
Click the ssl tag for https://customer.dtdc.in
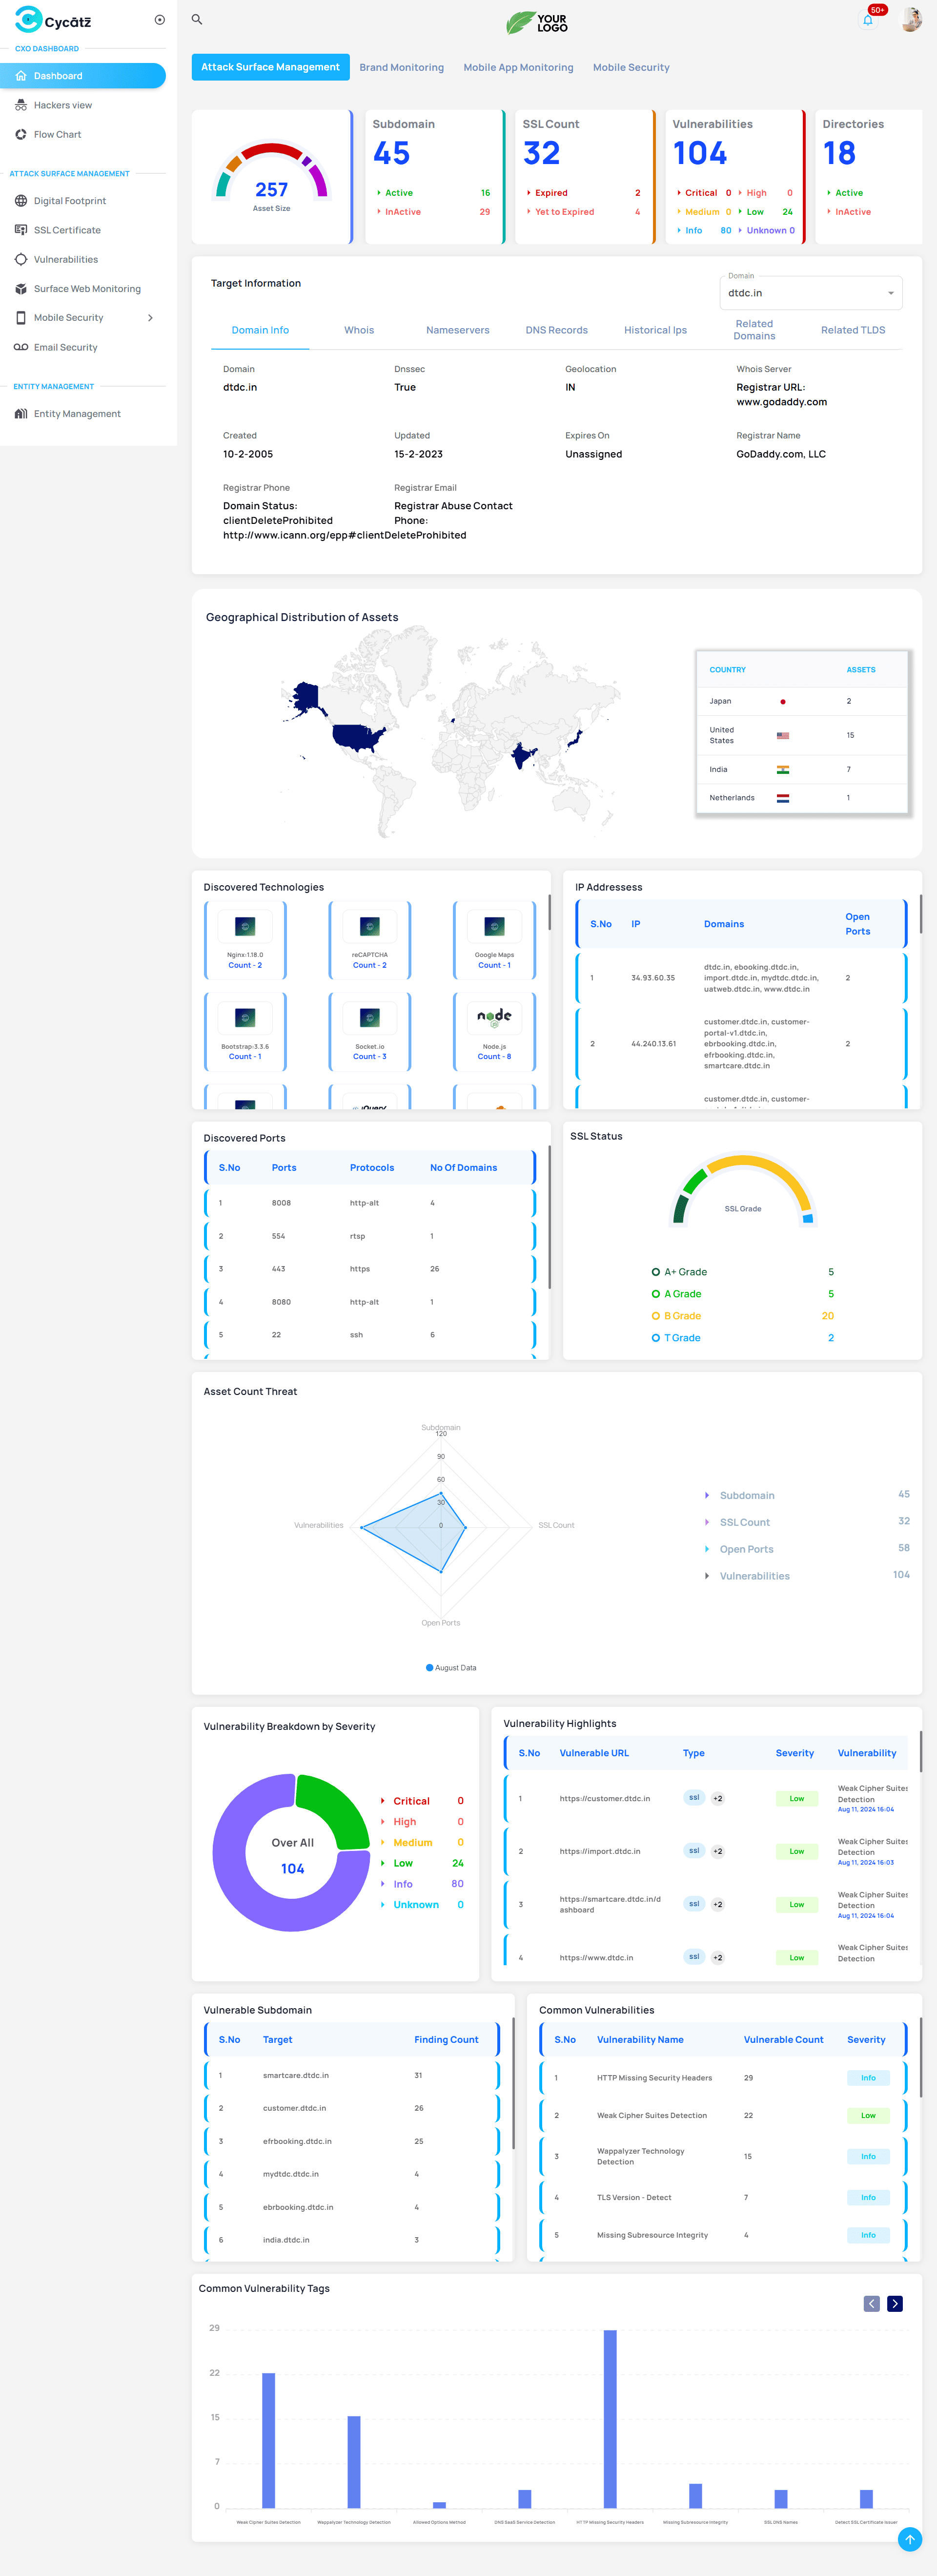point(694,1798)
